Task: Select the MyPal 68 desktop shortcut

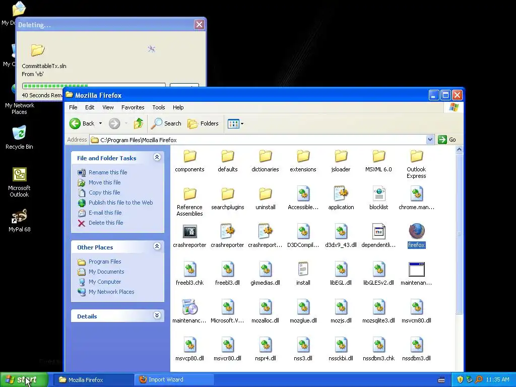Action: pos(19,221)
